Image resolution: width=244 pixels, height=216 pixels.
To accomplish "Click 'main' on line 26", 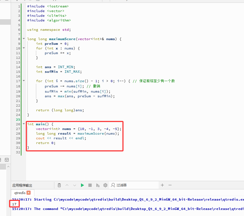I will pyautogui.click(x=40, y=124).
